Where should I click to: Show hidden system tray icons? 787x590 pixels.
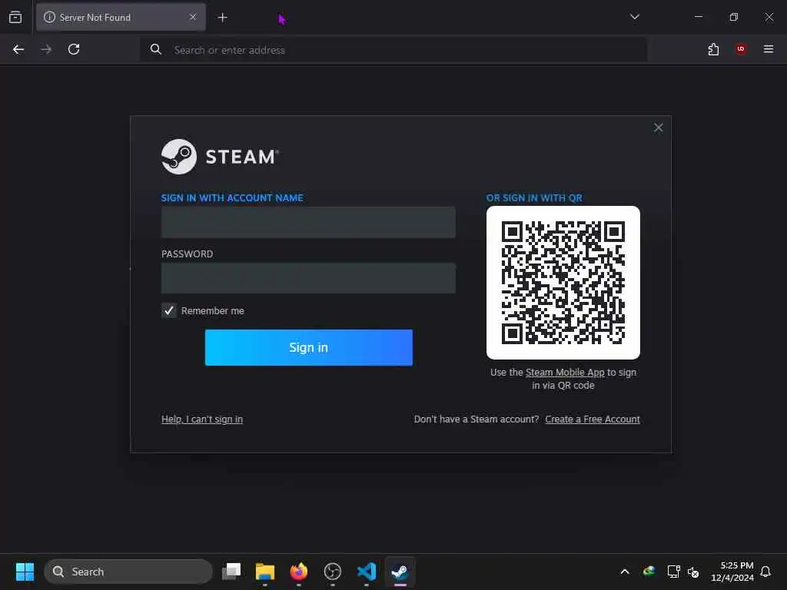click(625, 572)
